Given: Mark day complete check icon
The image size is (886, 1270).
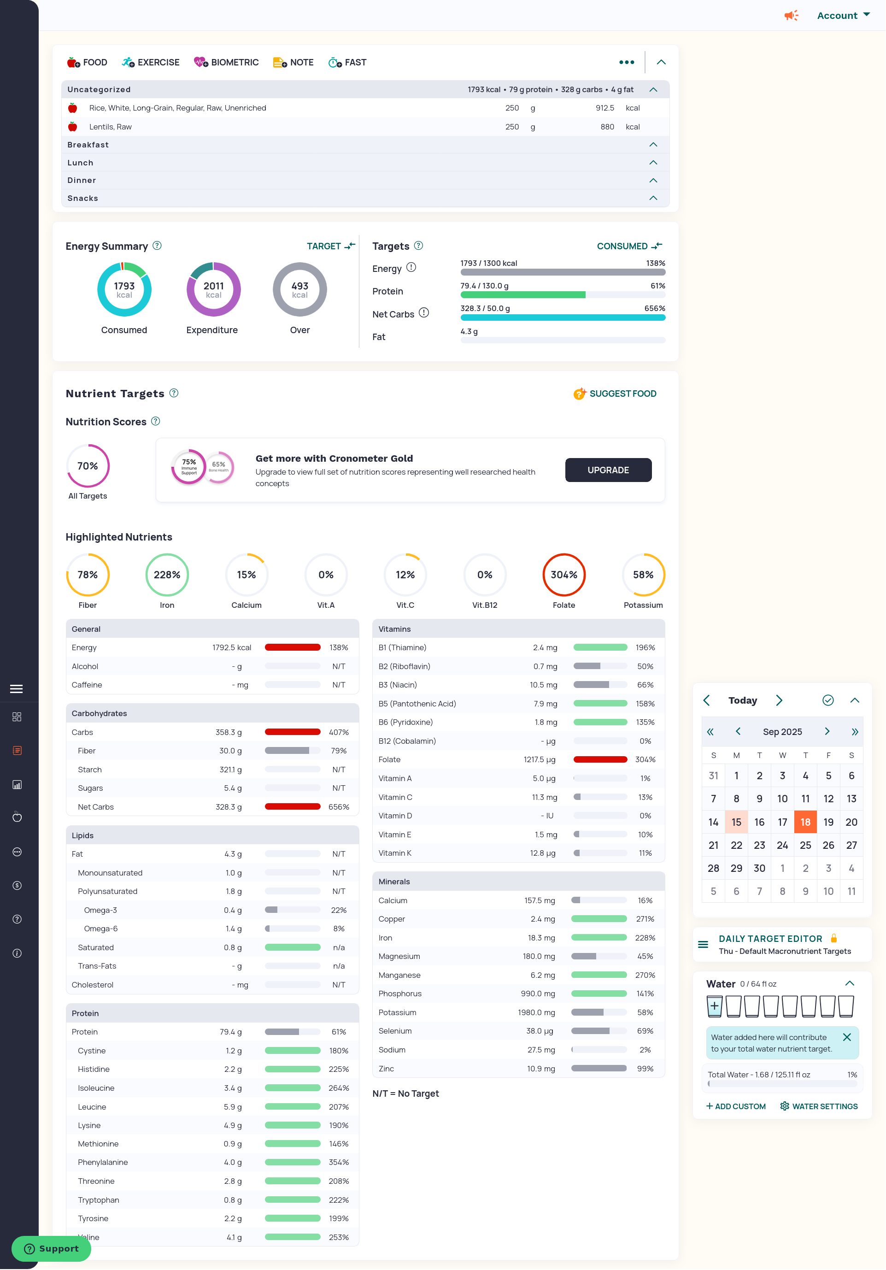Looking at the screenshot, I should click(x=828, y=700).
